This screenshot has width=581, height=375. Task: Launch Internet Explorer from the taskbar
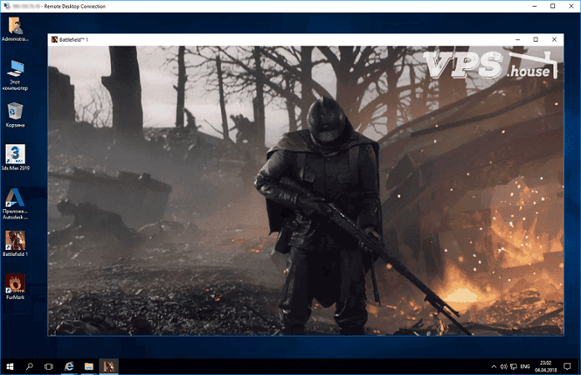tap(68, 366)
